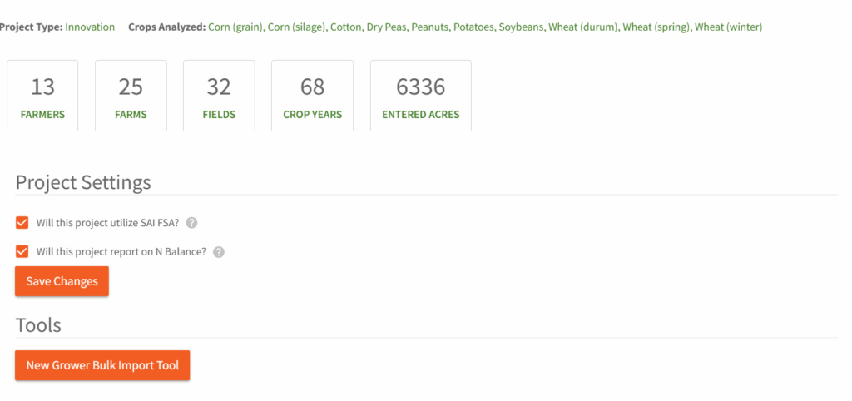Select the Cotton crop link

pos(345,27)
